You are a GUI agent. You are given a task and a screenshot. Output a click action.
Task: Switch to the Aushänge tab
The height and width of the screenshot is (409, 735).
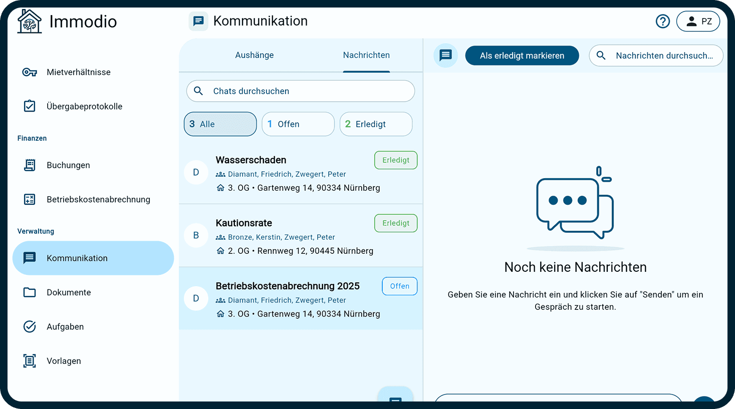(x=255, y=55)
